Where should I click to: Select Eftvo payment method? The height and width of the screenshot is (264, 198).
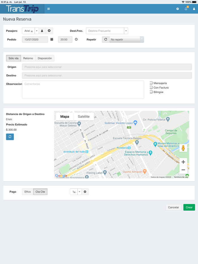[28, 192]
